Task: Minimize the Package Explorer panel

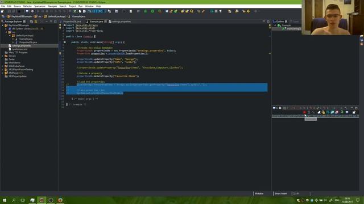Action: pyautogui.click(x=51, y=22)
